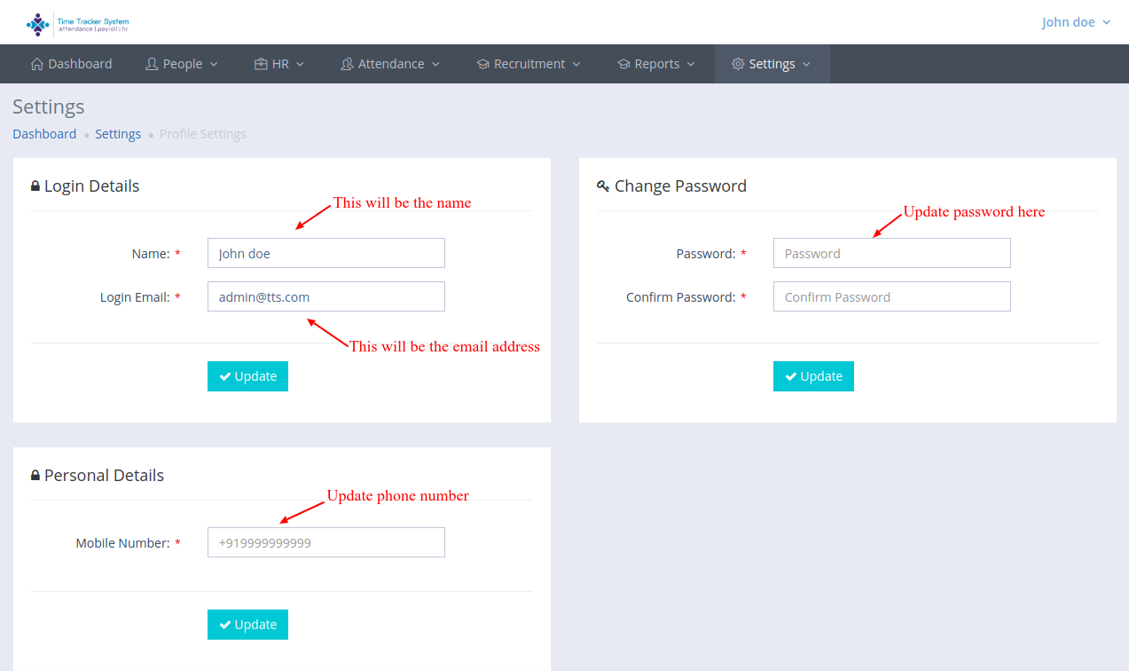The width and height of the screenshot is (1129, 671).
Task: Click the Reports icon in navbar
Action: pyautogui.click(x=623, y=64)
